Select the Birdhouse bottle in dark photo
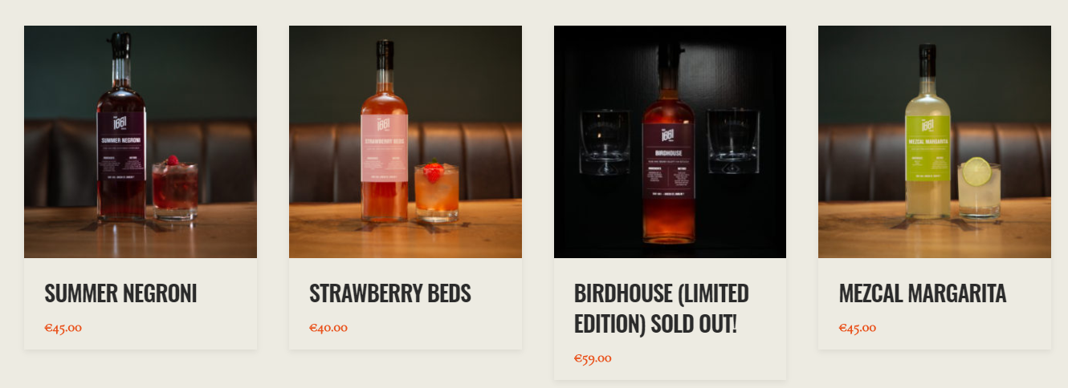Viewport: 1068px width, 388px height. [x=669, y=144]
